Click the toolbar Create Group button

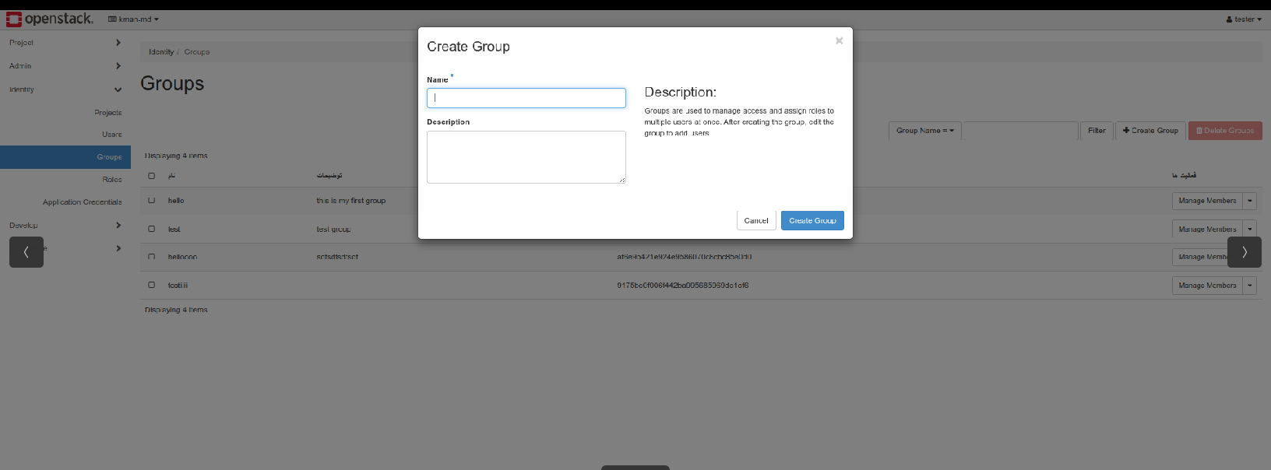click(1150, 131)
